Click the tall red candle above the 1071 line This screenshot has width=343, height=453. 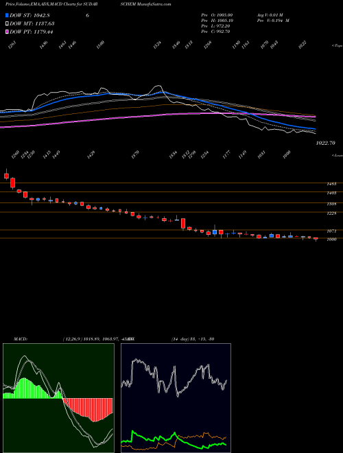click(x=183, y=224)
